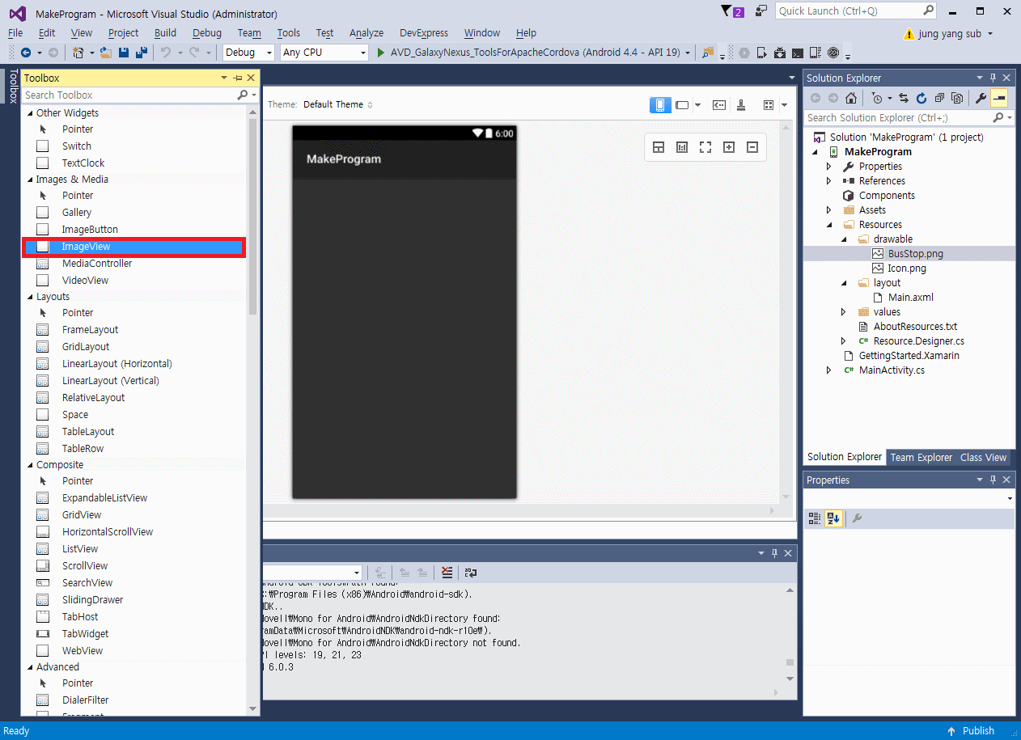Open the Debug menu

(207, 32)
